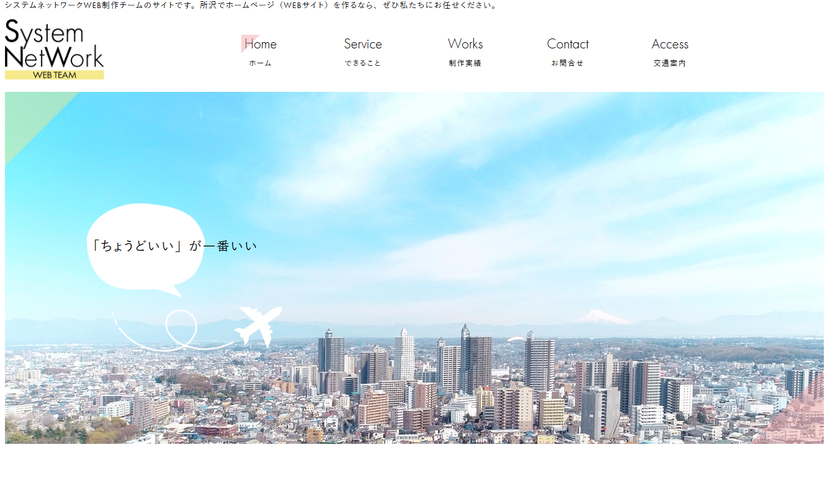This screenshot has width=835, height=496.
Task: Click the top tagline text about 所沢
Action: pyautogui.click(x=251, y=6)
